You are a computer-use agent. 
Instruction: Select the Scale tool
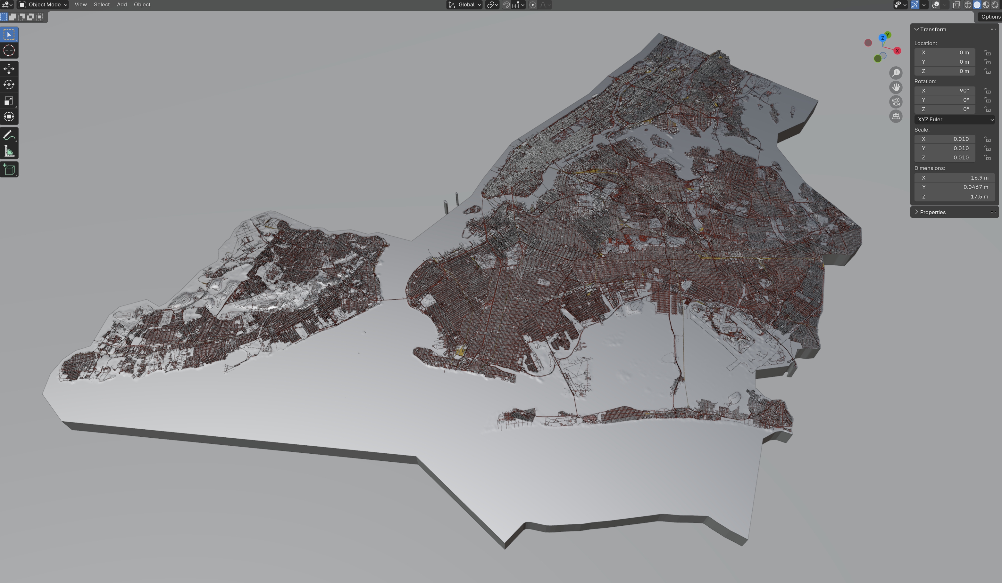(x=9, y=101)
